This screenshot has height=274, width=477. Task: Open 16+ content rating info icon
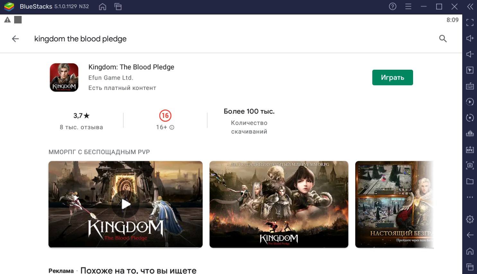coord(172,127)
